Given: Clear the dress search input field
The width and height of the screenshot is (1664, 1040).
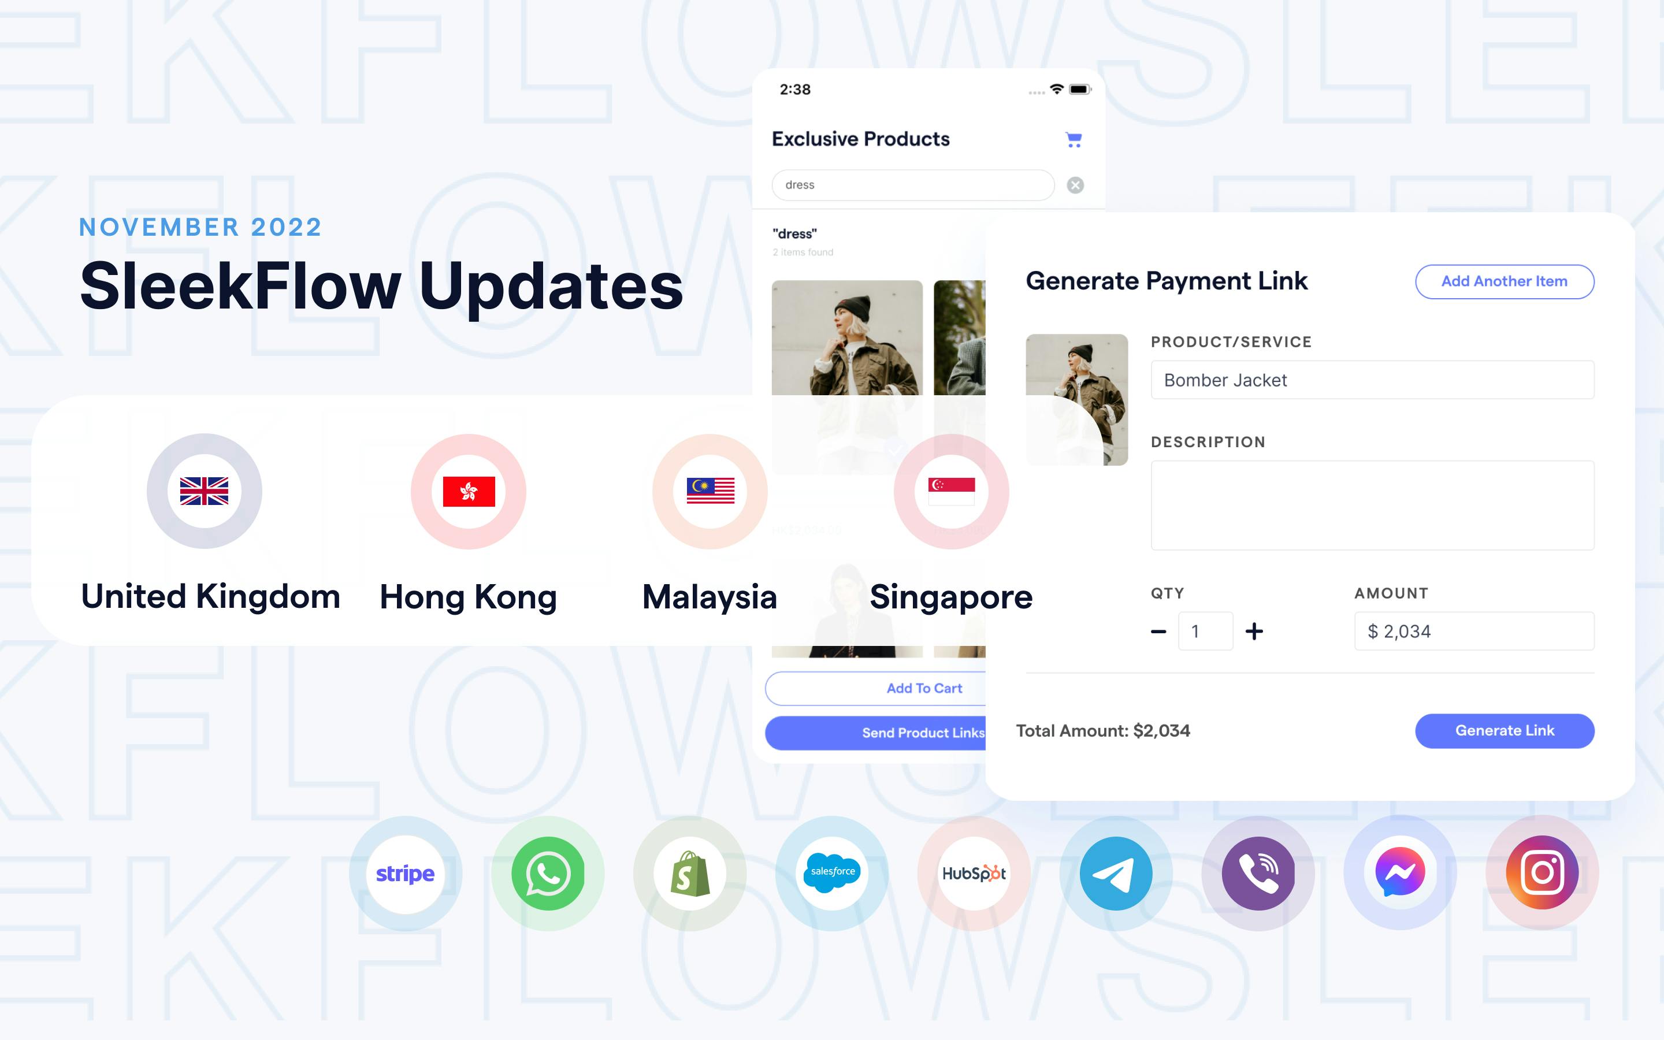Looking at the screenshot, I should point(1075,184).
